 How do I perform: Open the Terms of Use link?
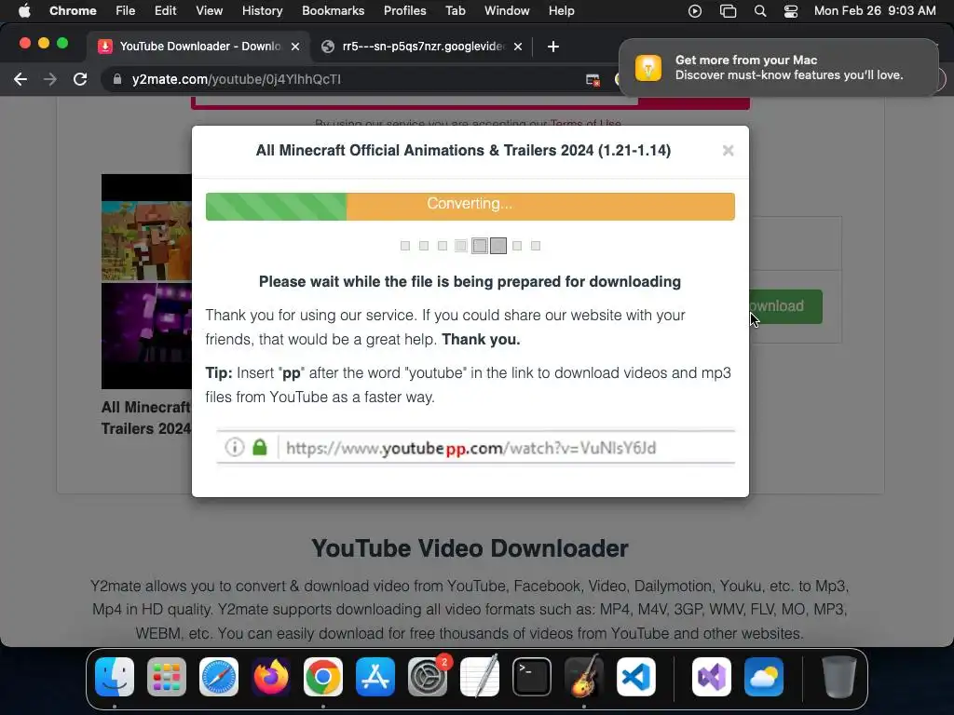585,124
